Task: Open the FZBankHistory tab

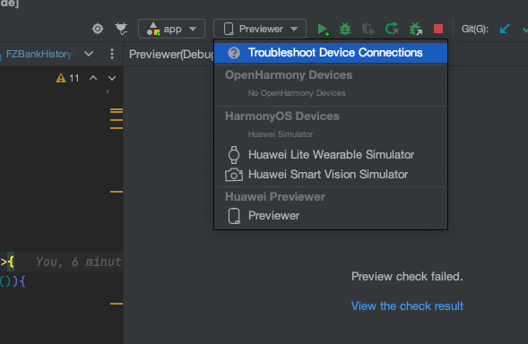Action: [x=39, y=54]
